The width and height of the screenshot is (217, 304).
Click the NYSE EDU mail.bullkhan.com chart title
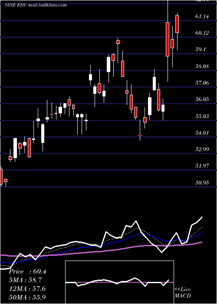click(36, 5)
